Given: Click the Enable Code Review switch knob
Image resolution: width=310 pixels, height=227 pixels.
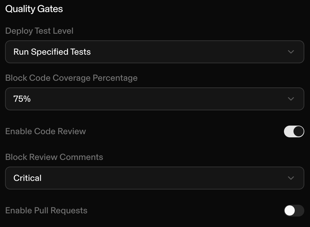Looking at the screenshot, I should click(299, 131).
